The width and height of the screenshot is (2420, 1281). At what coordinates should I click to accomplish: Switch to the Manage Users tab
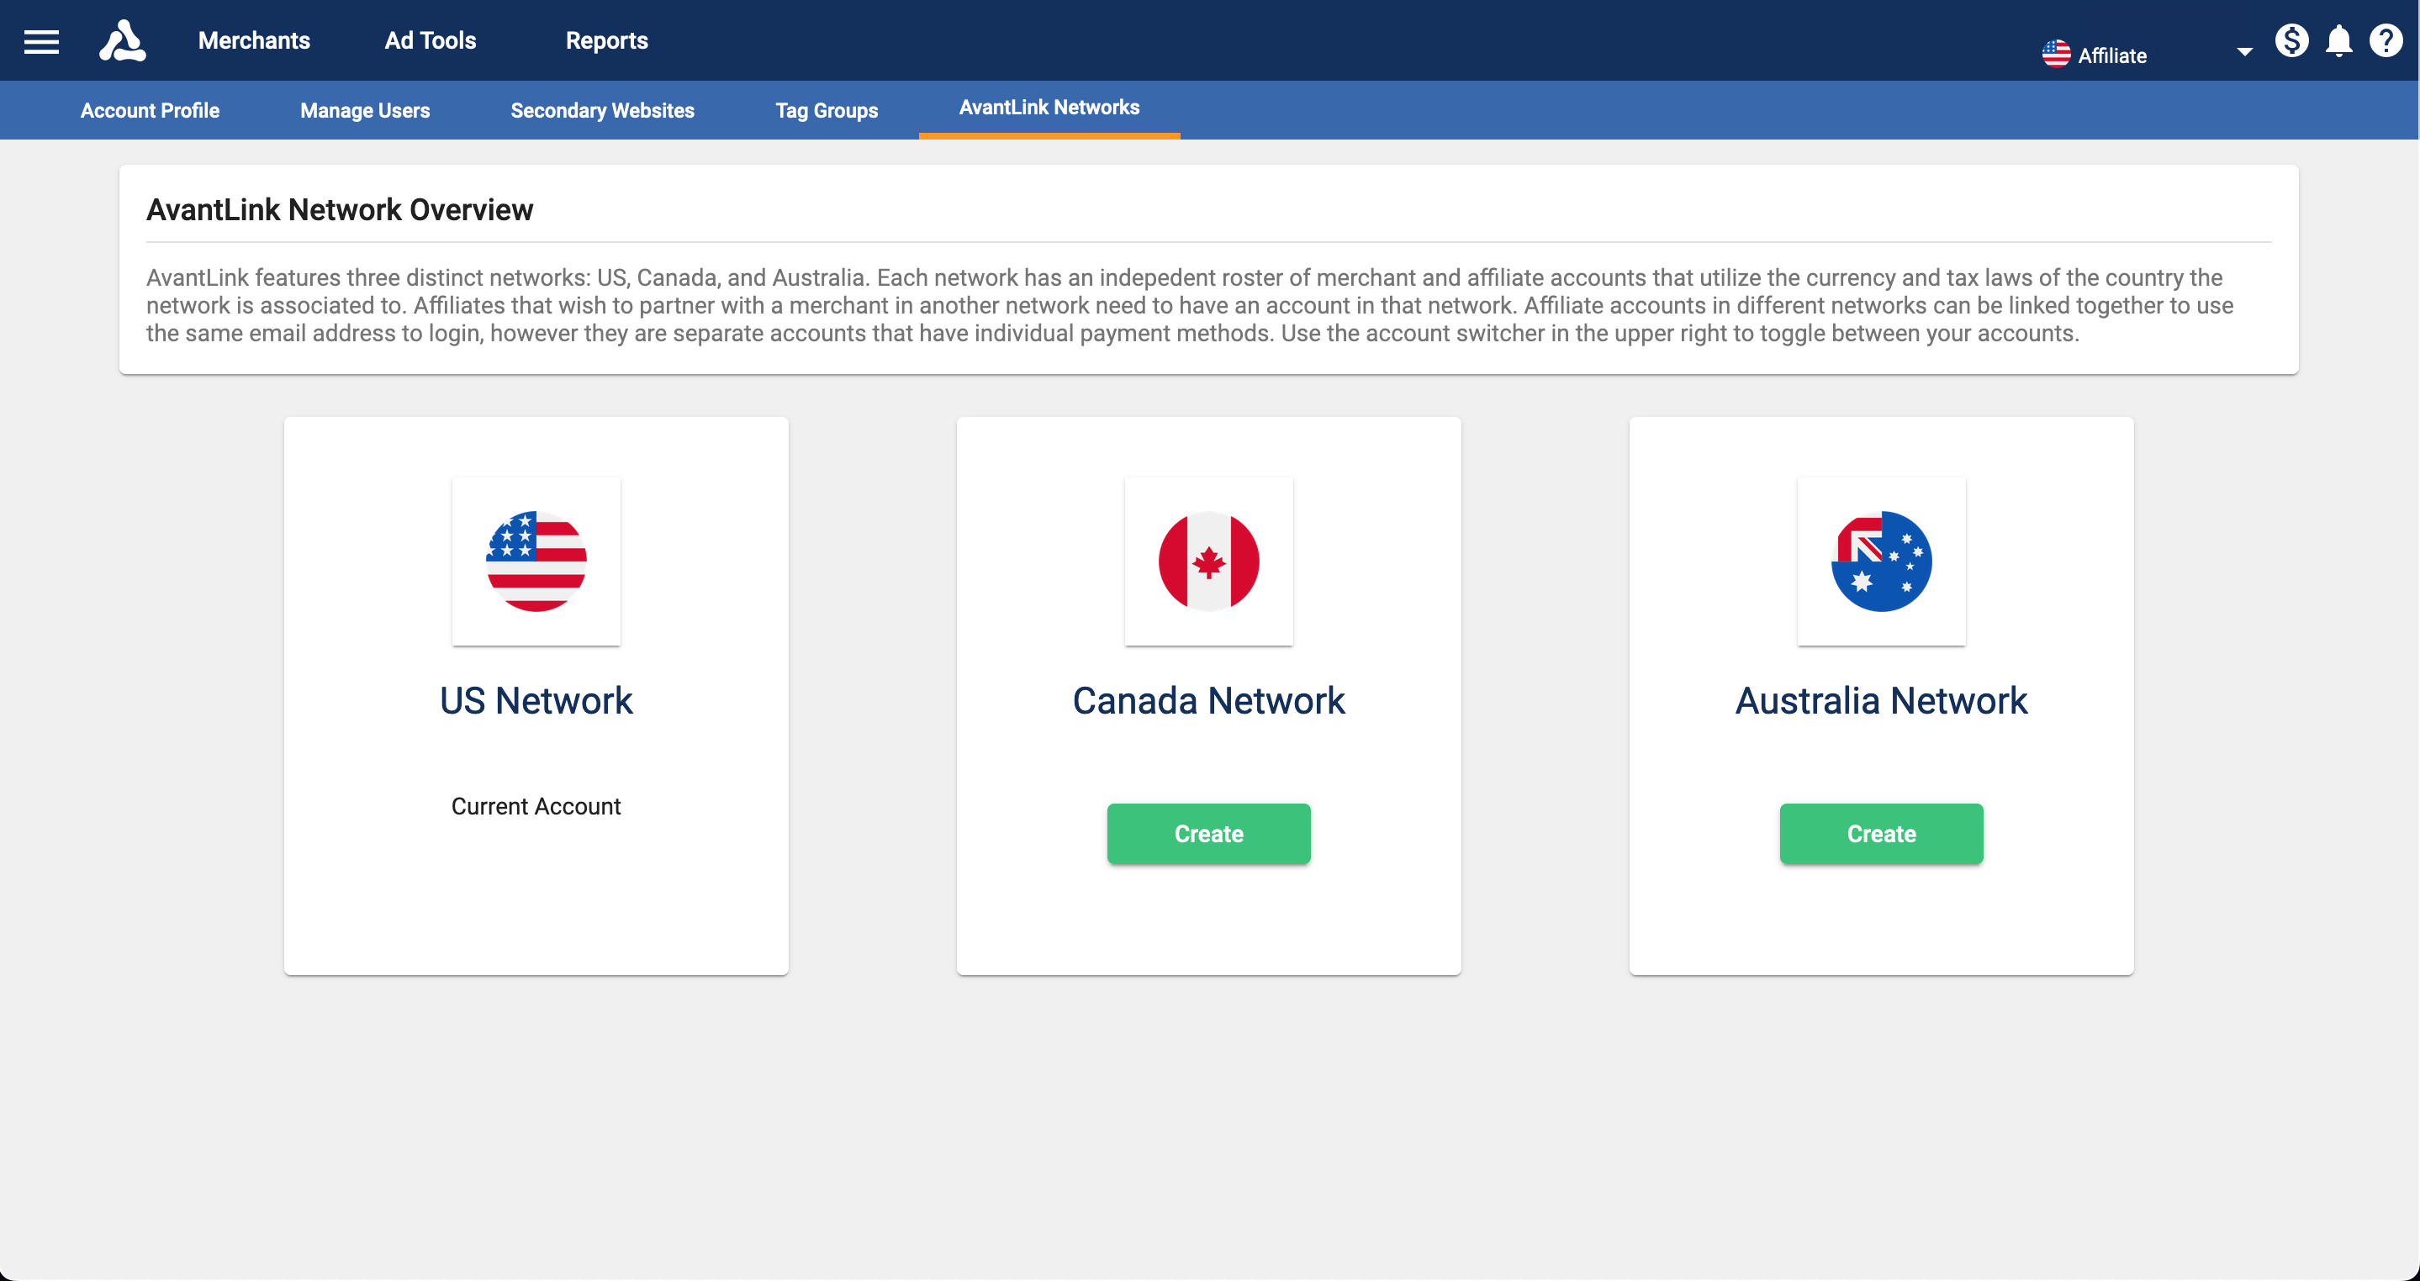(x=364, y=110)
